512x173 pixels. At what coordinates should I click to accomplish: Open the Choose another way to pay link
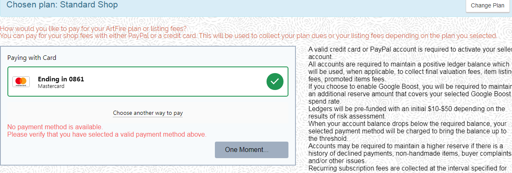(x=148, y=113)
